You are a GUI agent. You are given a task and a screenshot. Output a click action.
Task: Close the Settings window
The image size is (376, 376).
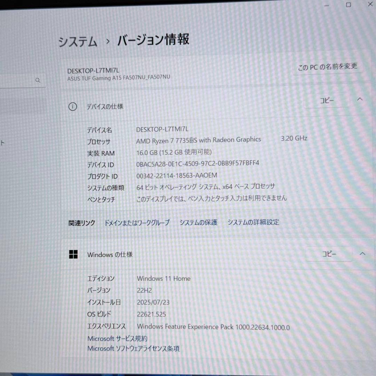(370, 4)
